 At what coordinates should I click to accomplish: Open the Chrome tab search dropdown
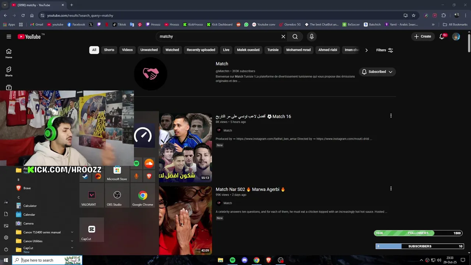5,5
